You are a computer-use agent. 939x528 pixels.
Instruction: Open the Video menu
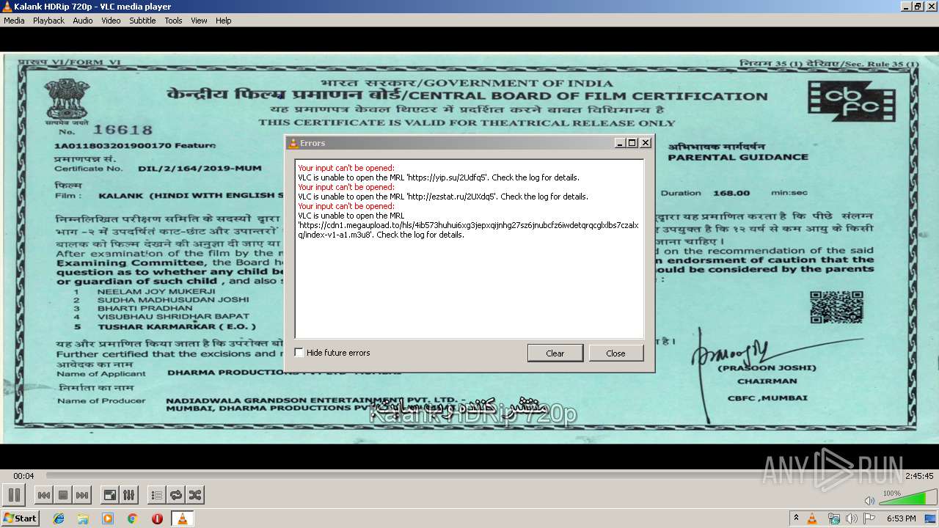tap(111, 21)
